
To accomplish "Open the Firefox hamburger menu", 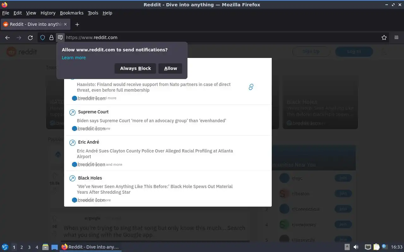I will (396, 37).
